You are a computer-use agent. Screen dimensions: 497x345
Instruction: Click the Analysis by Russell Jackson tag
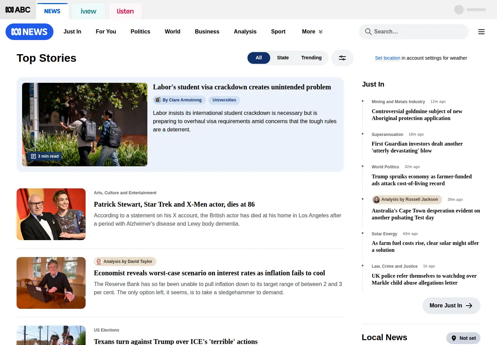407,199
